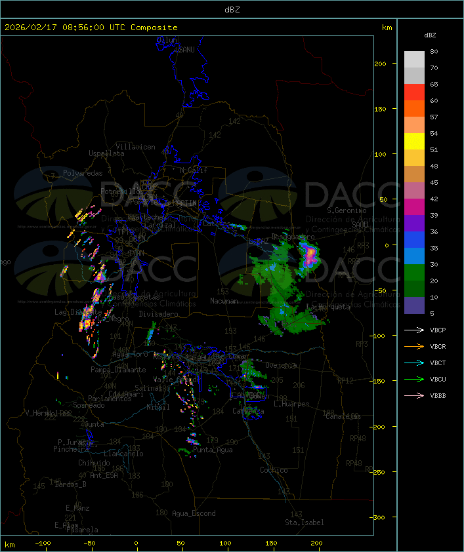This screenshot has width=464, height=552.
Task: Select the purple 36-39 dBZ swatch
Action: click(414, 223)
